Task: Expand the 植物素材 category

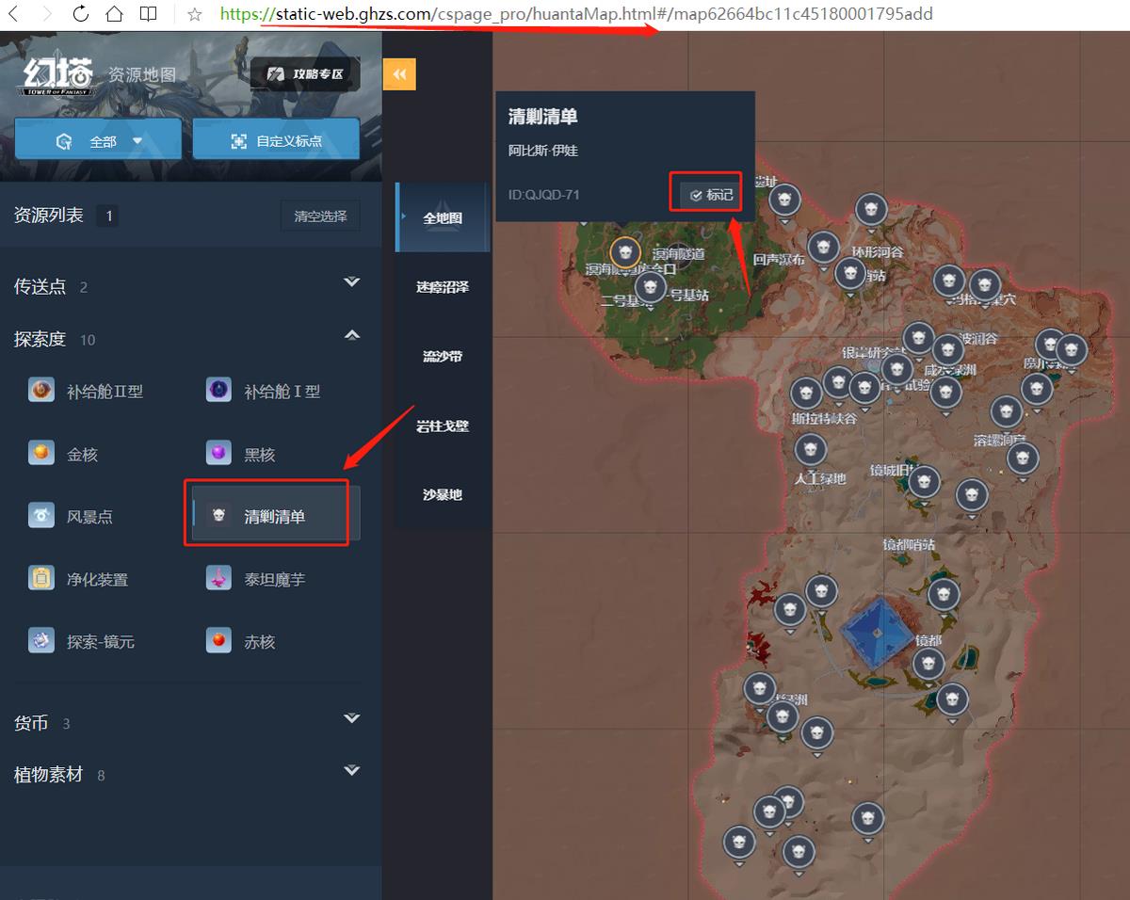Action: pos(352,770)
